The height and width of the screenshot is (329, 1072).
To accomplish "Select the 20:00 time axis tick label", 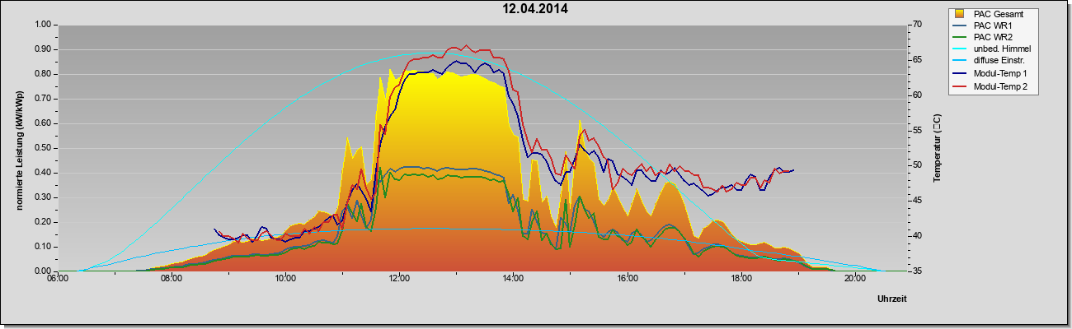I will pyautogui.click(x=855, y=278).
